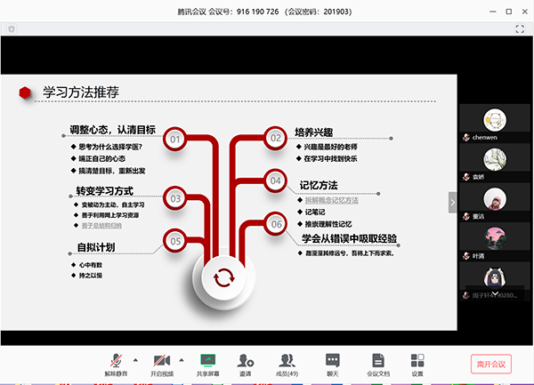Click muted mic icon beside 叶清
The height and width of the screenshot is (385, 534).
click(x=466, y=256)
